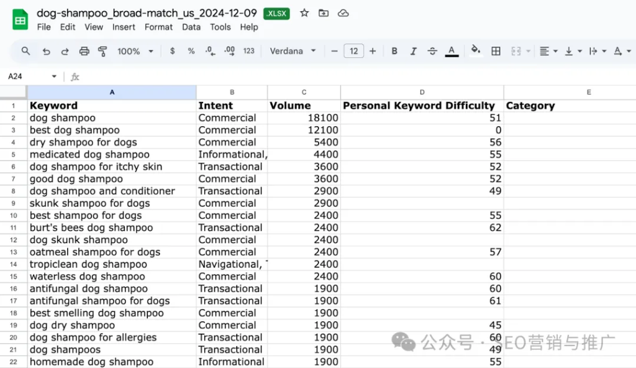636x368 pixels.
Task: Open the zoom 100% dropdown
Action: (135, 51)
